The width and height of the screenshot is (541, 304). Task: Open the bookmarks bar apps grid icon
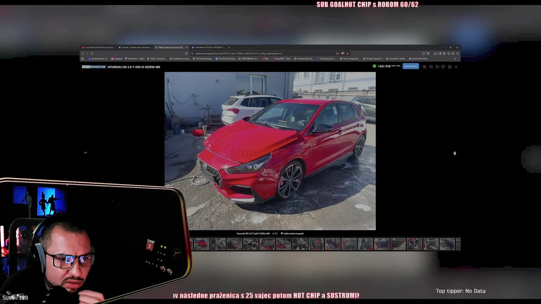click(x=82, y=59)
